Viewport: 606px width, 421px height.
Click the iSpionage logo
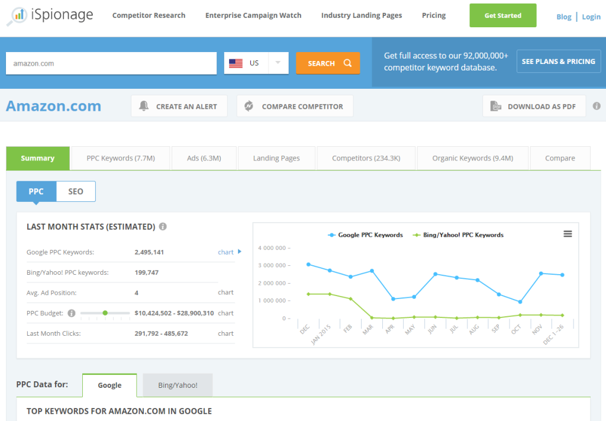click(50, 15)
